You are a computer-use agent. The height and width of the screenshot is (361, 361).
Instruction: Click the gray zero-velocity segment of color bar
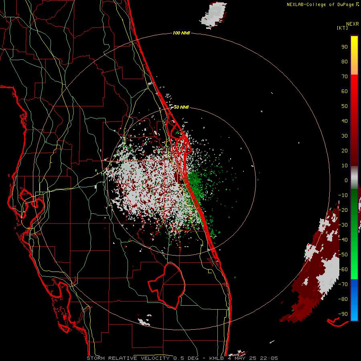[354, 178]
